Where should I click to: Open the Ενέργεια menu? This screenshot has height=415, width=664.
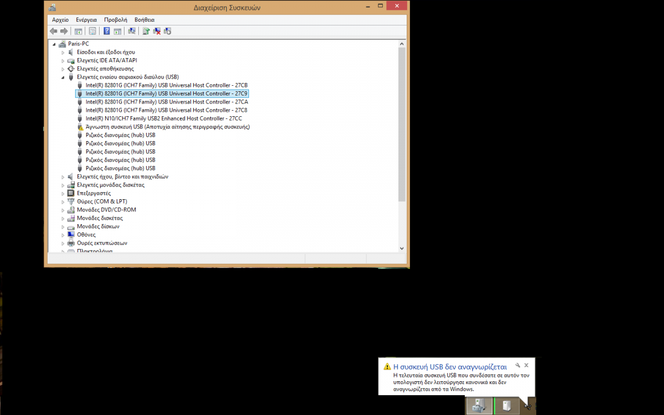click(x=86, y=19)
